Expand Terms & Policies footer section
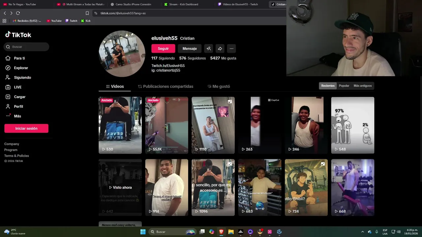The image size is (422, 237). 16,156
